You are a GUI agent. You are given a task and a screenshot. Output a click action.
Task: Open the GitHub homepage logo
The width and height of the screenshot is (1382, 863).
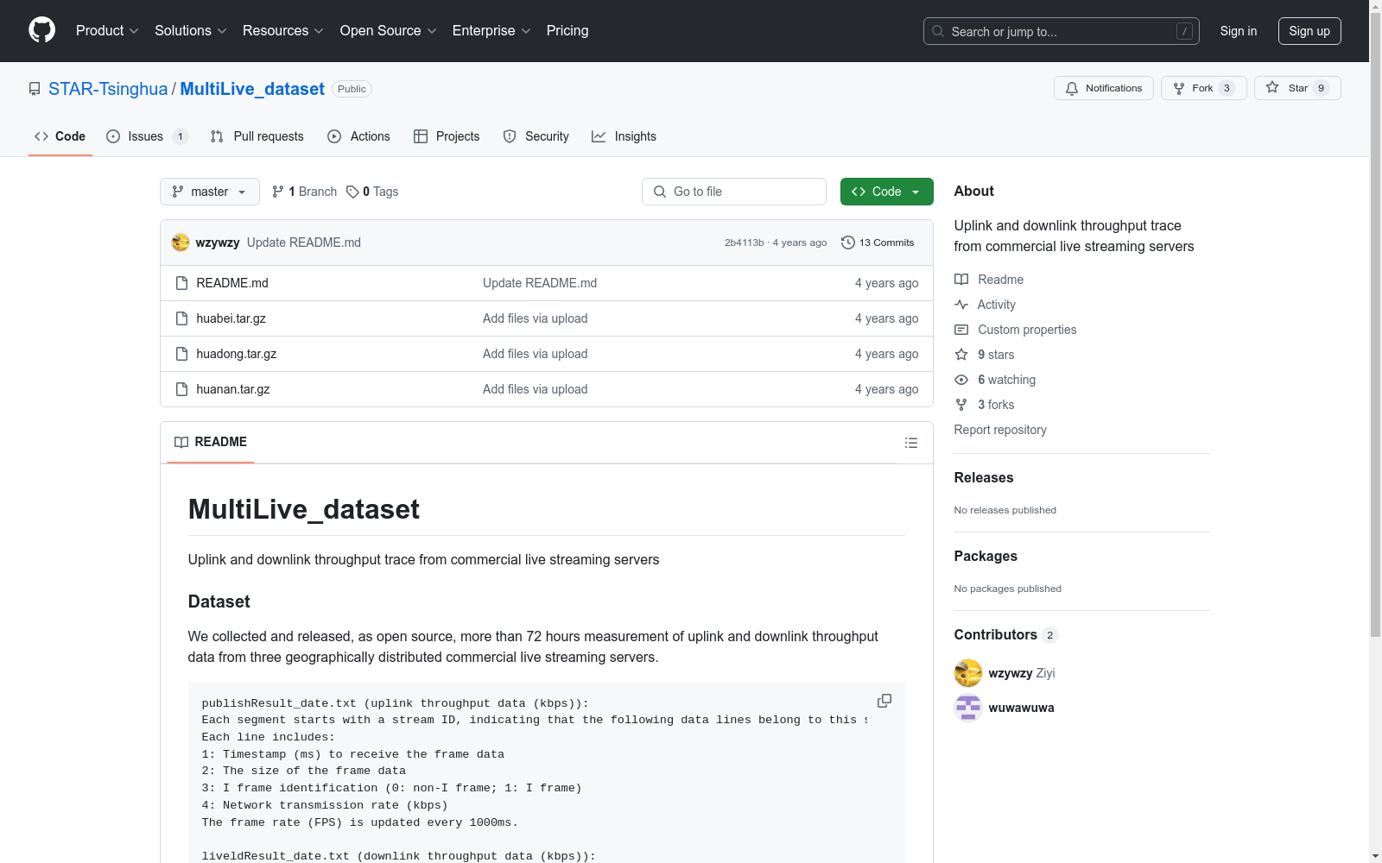41,30
